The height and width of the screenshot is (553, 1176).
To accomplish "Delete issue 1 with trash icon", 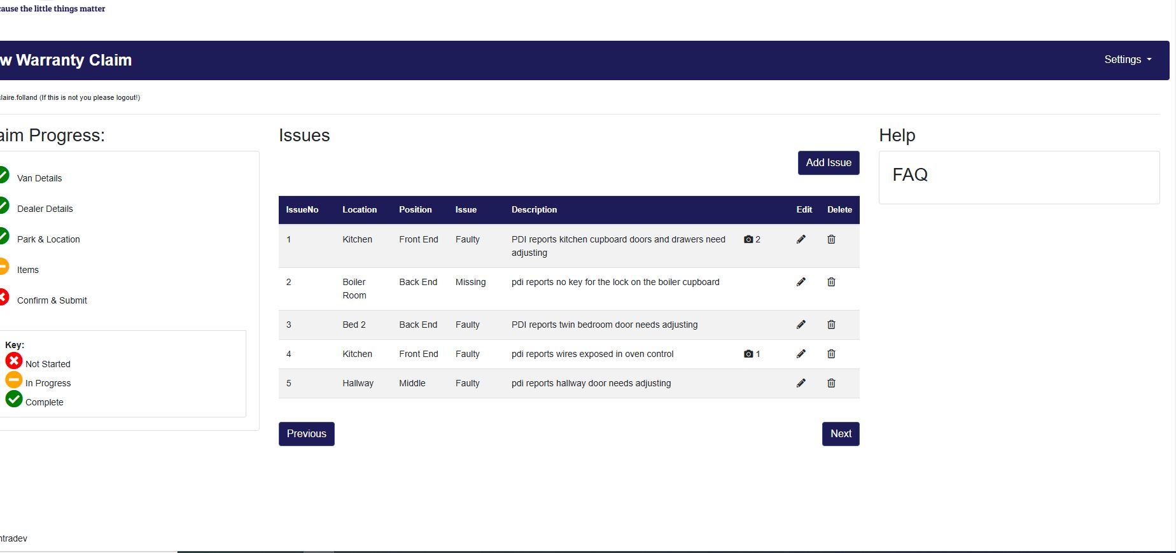I will click(831, 239).
